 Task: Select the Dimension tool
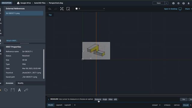pos(13,90)
